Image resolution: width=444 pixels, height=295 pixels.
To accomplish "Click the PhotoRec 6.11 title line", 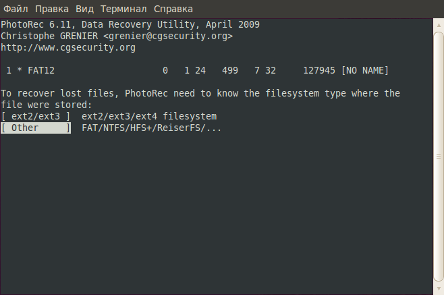I will tap(130, 25).
